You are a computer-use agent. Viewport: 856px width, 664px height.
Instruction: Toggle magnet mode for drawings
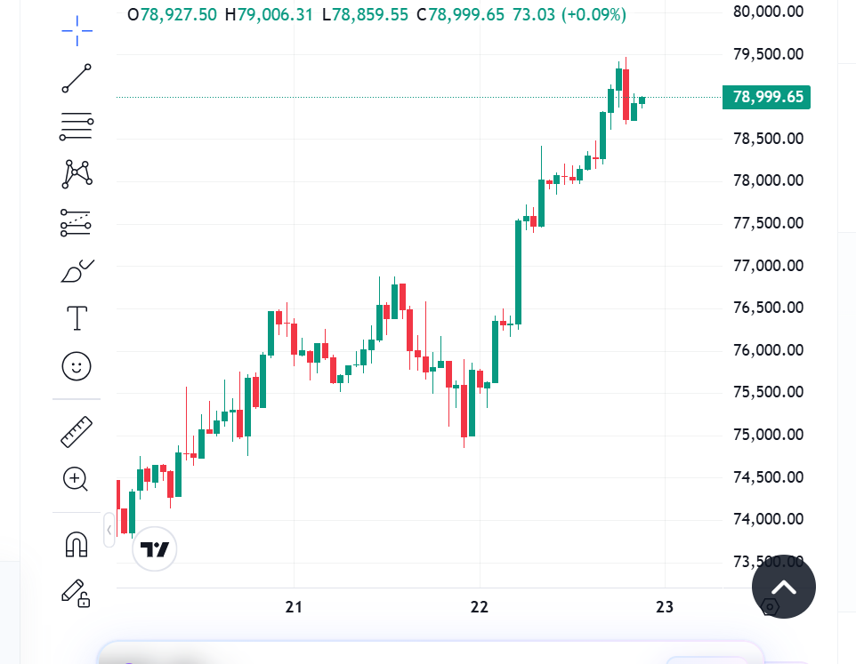pyautogui.click(x=77, y=544)
